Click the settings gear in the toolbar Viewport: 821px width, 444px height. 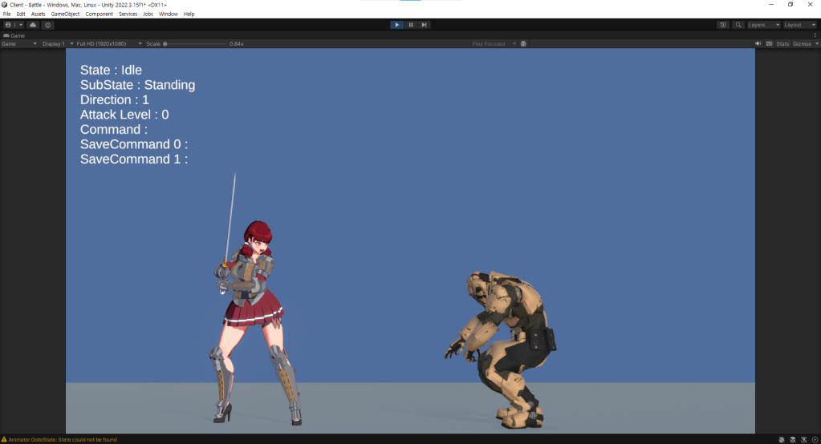(48, 25)
